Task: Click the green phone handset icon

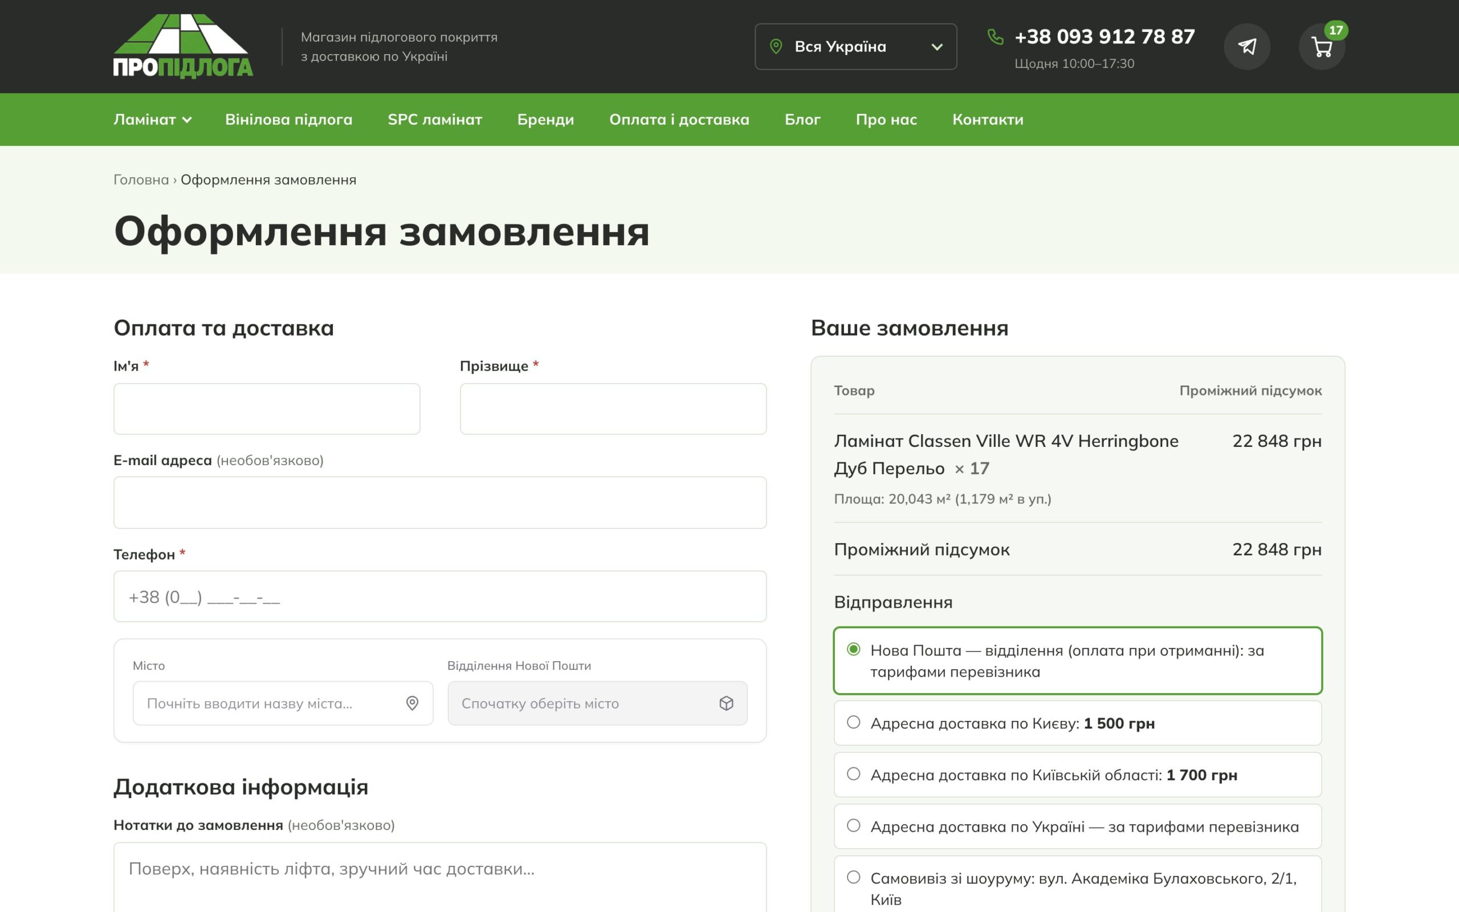Action: click(996, 37)
